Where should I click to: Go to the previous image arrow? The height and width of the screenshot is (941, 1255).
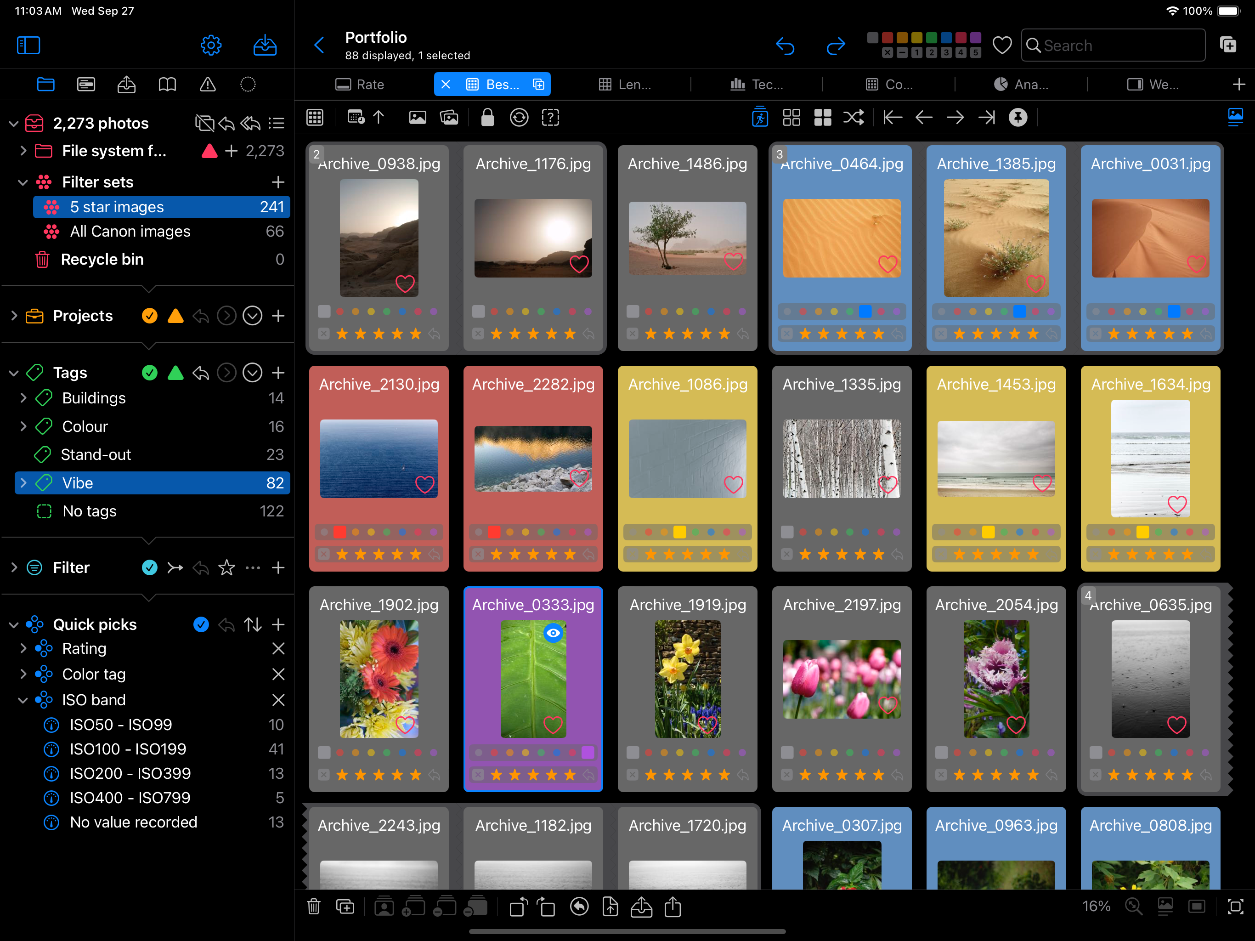pyautogui.click(x=924, y=118)
